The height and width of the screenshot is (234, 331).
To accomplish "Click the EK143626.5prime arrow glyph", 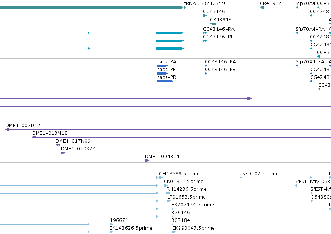I will [112, 232].
